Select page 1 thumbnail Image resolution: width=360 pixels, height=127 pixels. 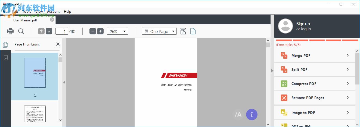click(35, 73)
